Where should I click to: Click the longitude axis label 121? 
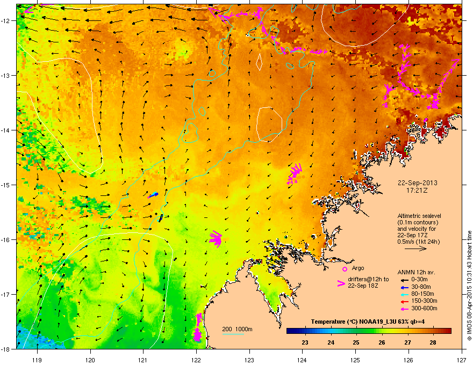point(143,360)
